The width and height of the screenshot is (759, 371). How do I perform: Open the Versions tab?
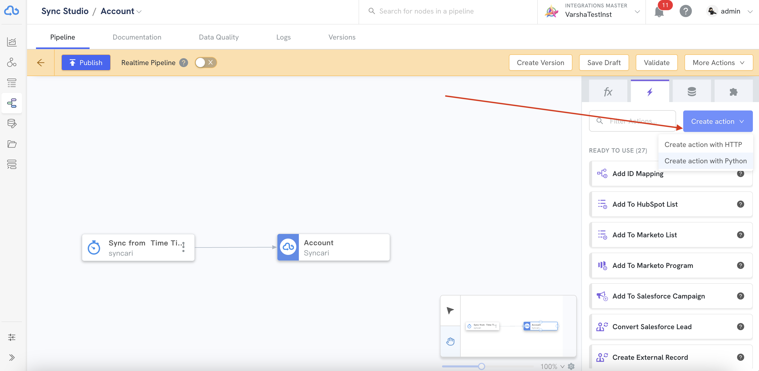pos(342,37)
